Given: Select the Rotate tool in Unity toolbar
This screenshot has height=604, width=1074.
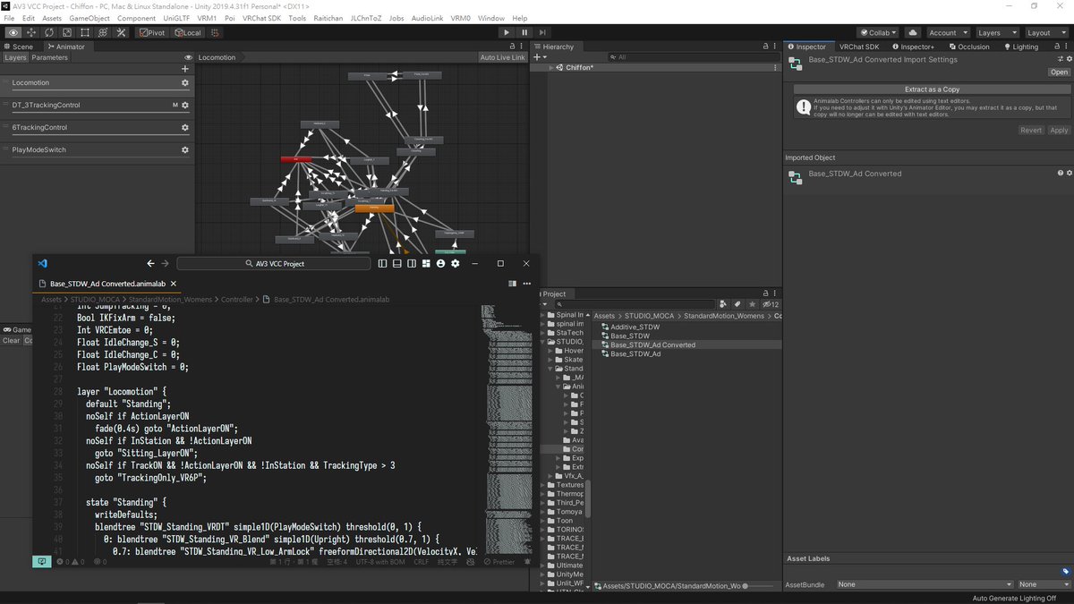Looking at the screenshot, I should (49, 32).
